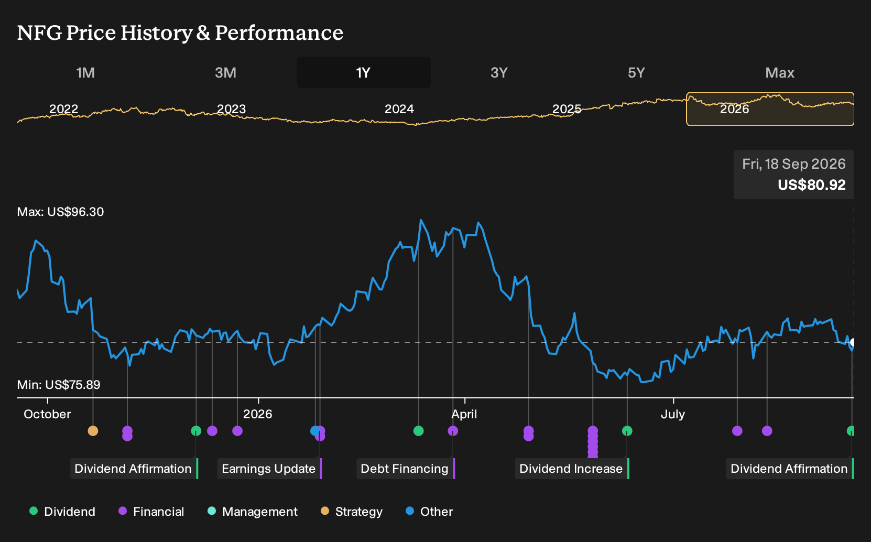Toggle Dividend events in the legend

pos(62,512)
